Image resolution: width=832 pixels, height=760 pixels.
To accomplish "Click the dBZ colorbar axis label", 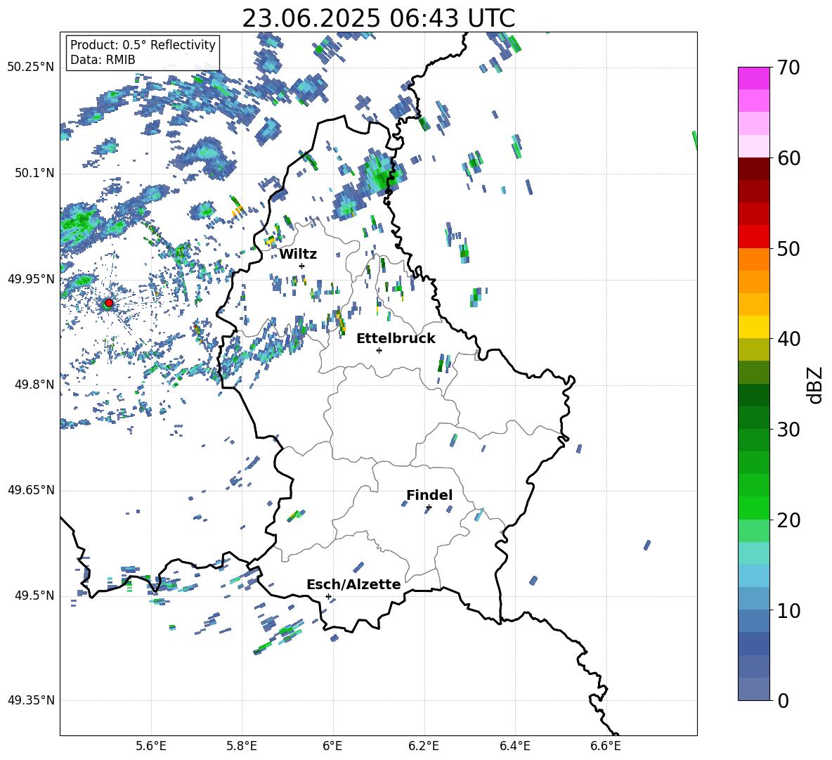I will [814, 385].
